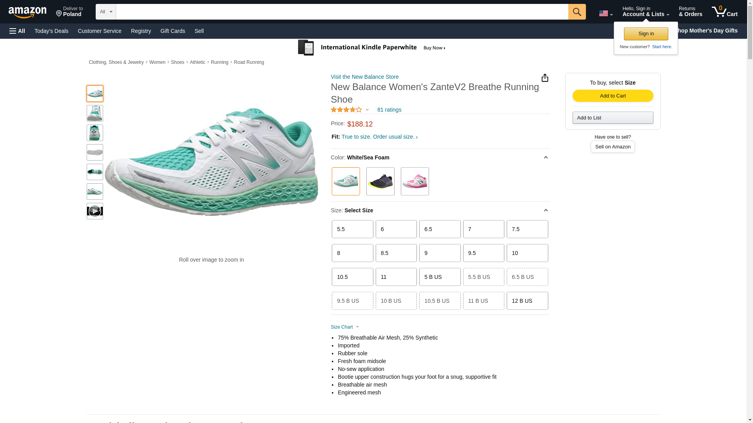Visit the New Balance Store link

364,77
